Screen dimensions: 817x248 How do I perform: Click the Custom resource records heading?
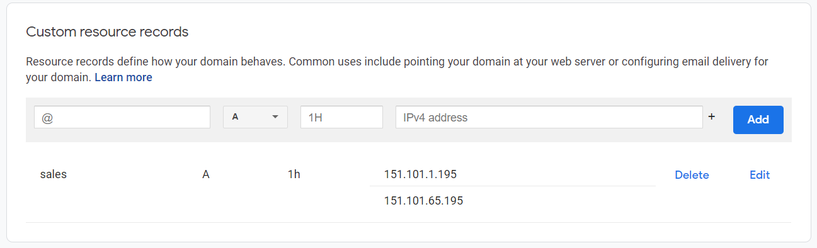(x=107, y=31)
